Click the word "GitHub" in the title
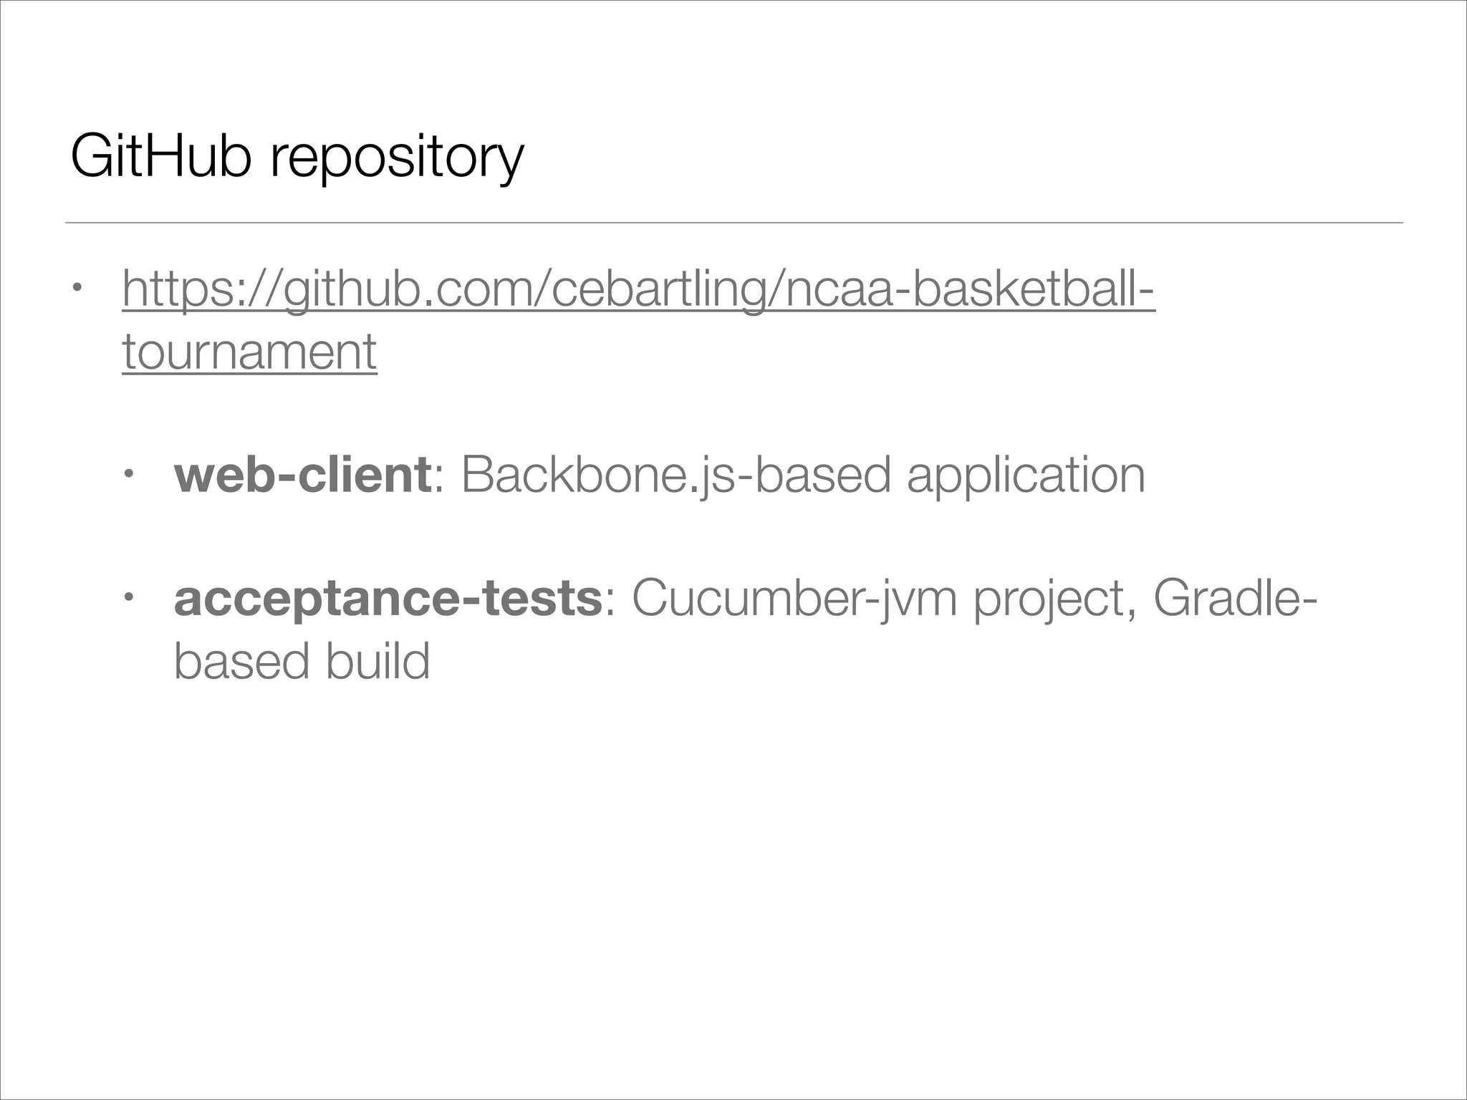1467x1100 pixels. [160, 156]
